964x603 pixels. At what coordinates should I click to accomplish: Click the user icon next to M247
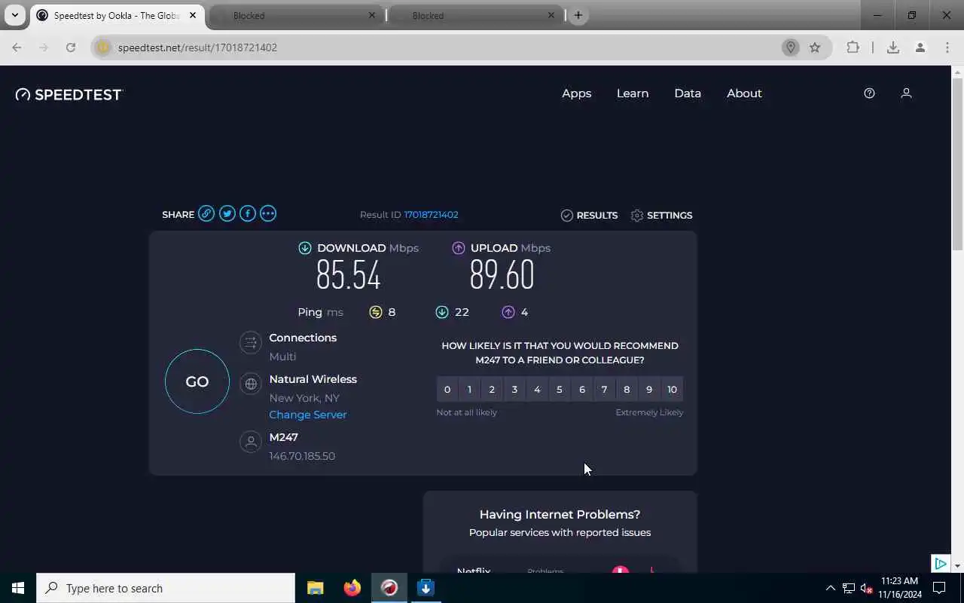tap(250, 442)
